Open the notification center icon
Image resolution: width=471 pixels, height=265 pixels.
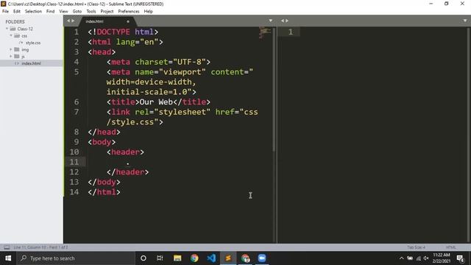tap(460, 258)
